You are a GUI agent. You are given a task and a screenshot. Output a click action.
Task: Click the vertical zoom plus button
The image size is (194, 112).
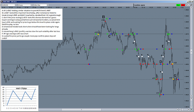click(x=191, y=98)
